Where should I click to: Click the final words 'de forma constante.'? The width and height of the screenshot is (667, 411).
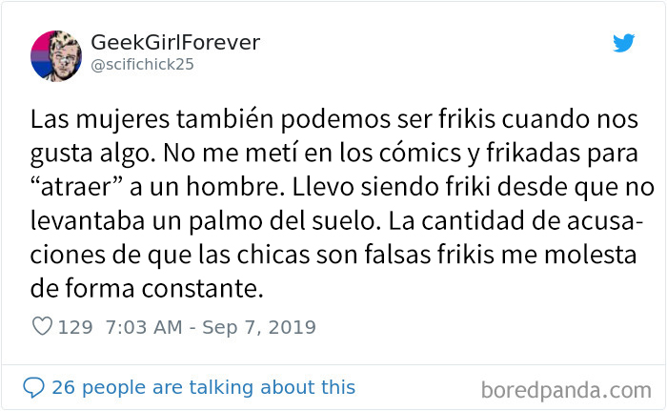point(147,289)
